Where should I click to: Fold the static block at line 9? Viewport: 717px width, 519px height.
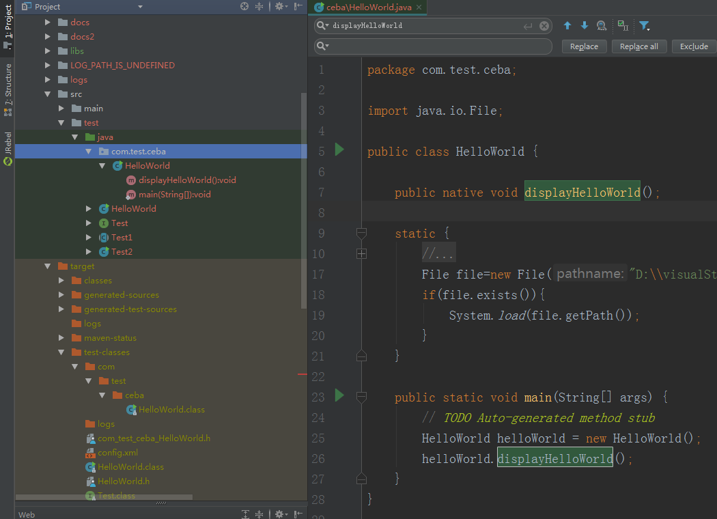coord(361,232)
